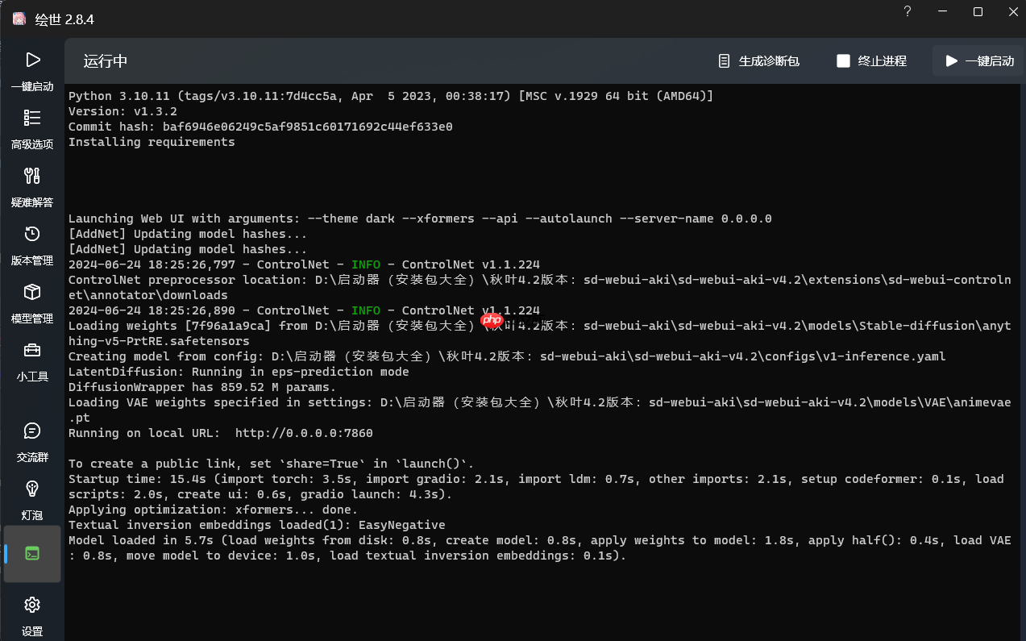Open the 交流群 sidebar item
Screen dimensions: 1026x641
[x=32, y=442]
